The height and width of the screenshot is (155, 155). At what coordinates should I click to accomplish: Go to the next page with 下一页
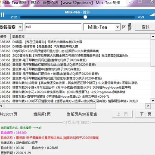click(145, 114)
